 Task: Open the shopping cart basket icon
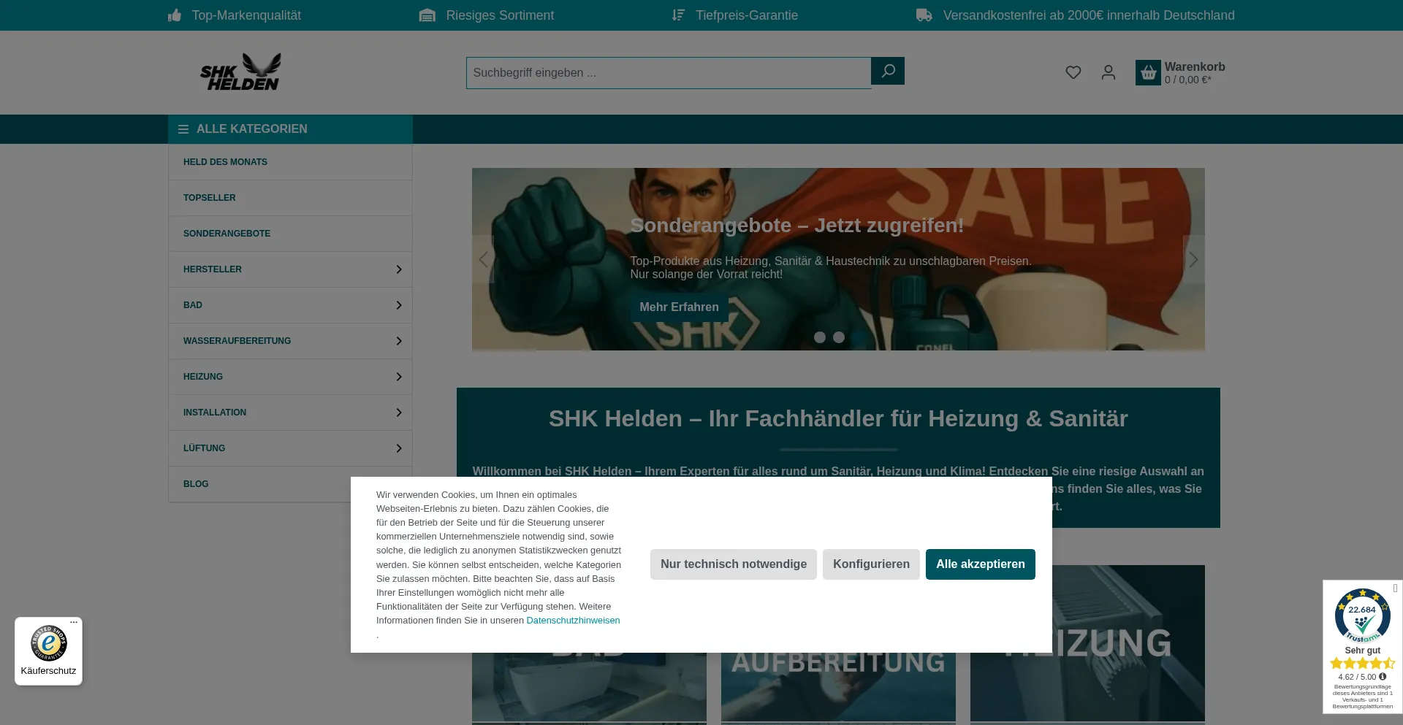click(x=1148, y=72)
